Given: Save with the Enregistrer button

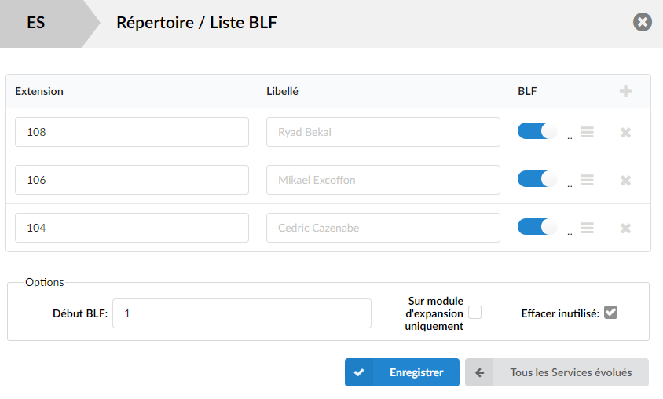Looking at the screenshot, I should (x=402, y=372).
